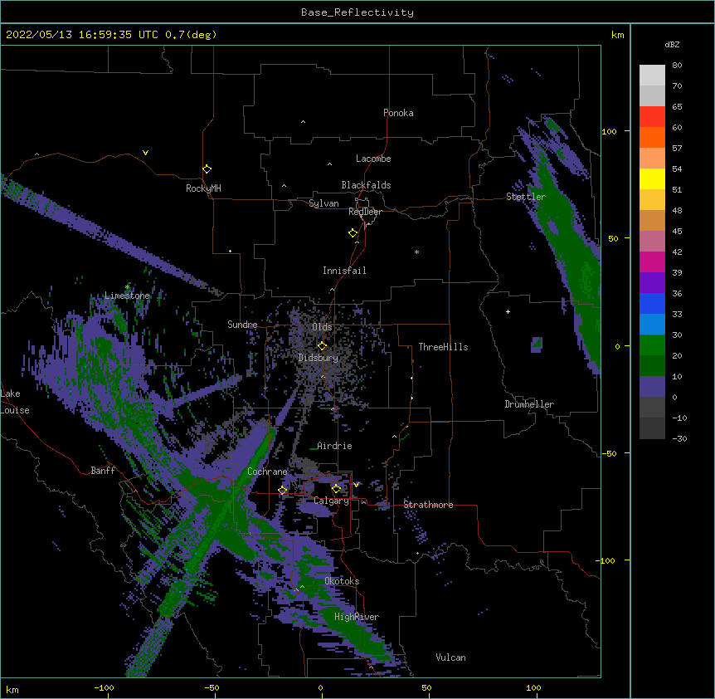Pick the bright green 20–30 dBZ legend swatch
715x699 pixels.
(x=652, y=345)
